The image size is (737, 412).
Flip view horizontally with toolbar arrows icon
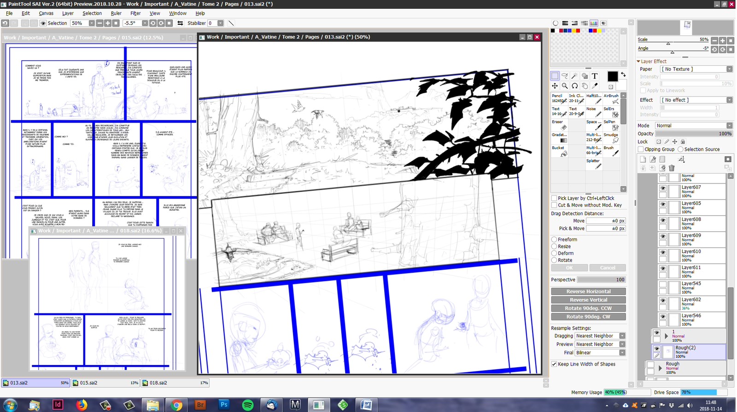[180, 23]
